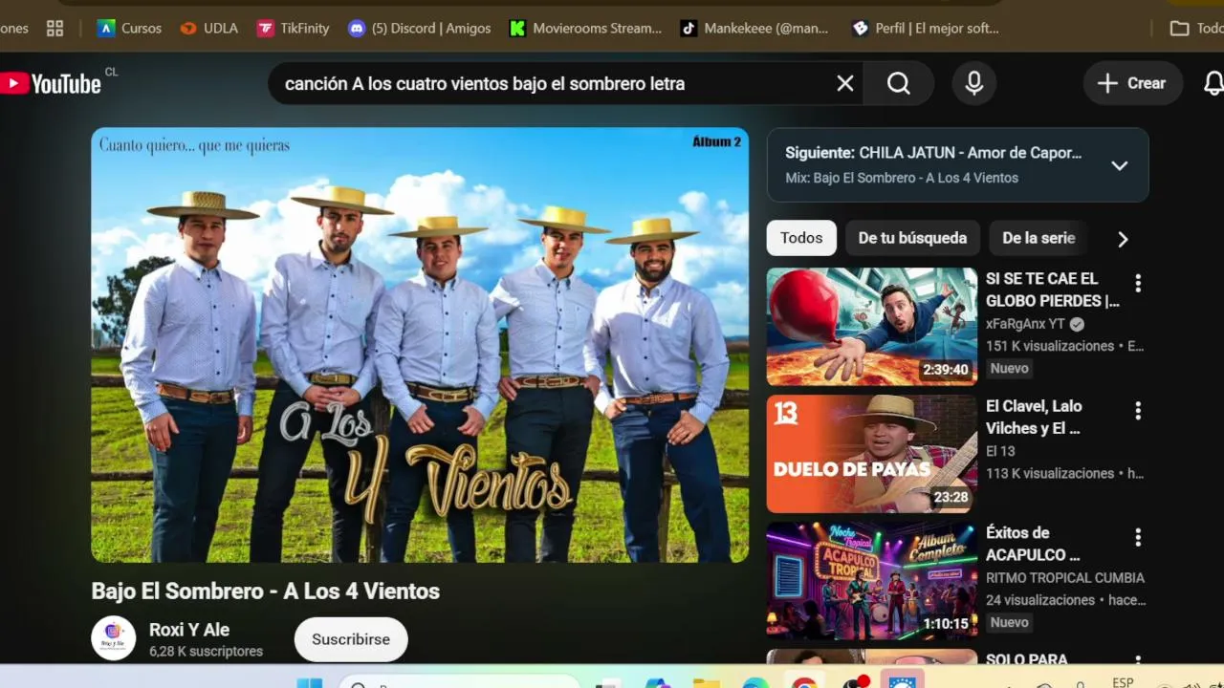Click the Bajo El Sombrero video title
The width and height of the screenshot is (1224, 688).
(266, 591)
